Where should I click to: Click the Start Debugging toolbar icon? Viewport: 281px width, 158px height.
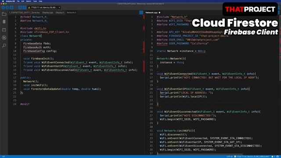pos(11,7)
